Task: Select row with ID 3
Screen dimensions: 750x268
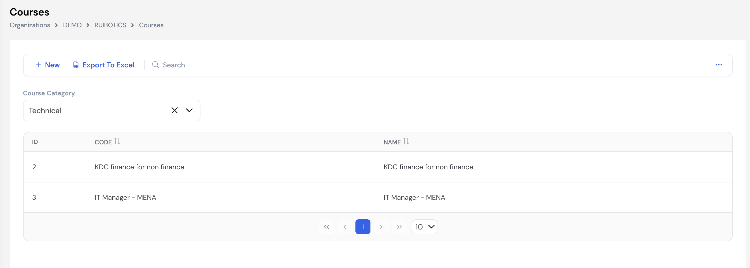Action: 378,197
